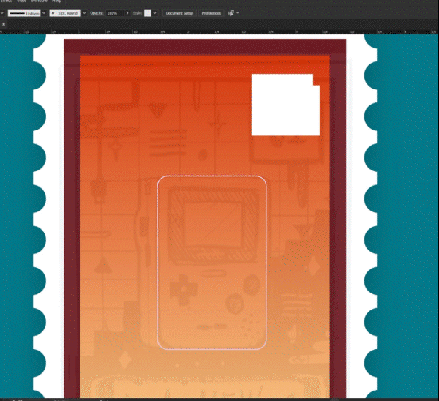Click the Preferences button
This screenshot has width=439, height=401.
211,13
